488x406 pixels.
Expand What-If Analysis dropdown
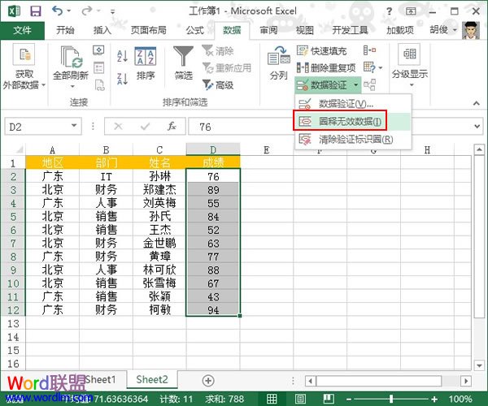[381, 67]
